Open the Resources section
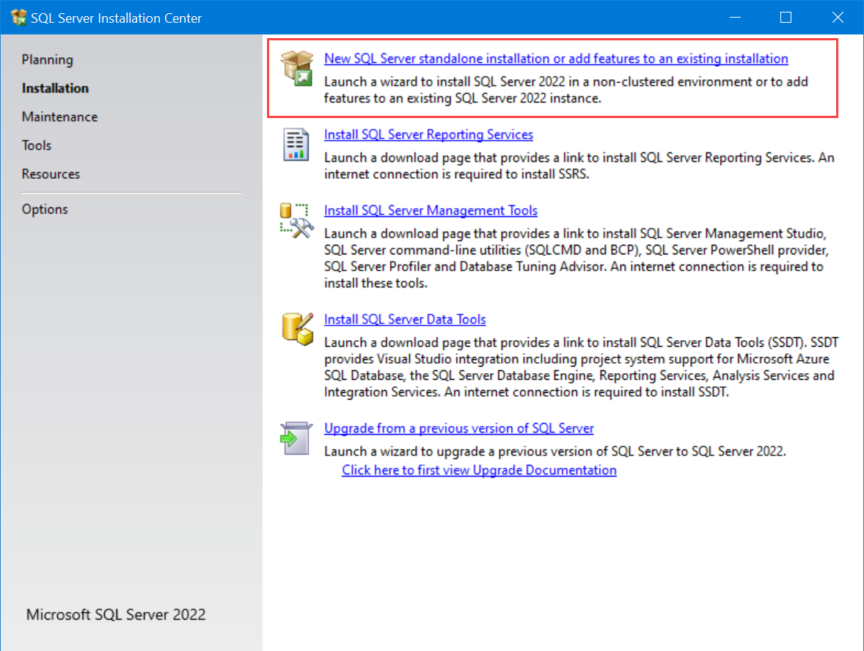Image resolution: width=864 pixels, height=651 pixels. click(x=51, y=174)
